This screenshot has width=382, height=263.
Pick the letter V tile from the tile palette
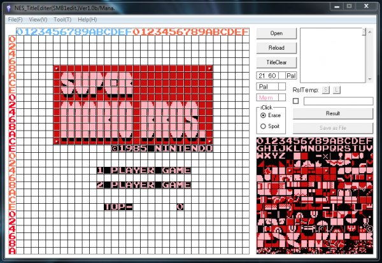click(369, 148)
